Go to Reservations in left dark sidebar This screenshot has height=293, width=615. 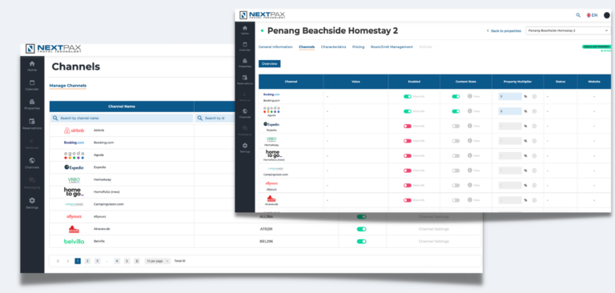click(x=32, y=124)
